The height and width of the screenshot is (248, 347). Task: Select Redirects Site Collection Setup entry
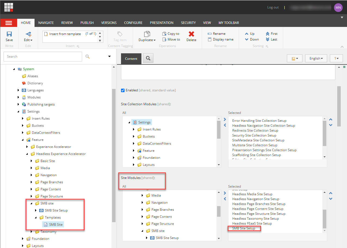pyautogui.click(x=255, y=131)
